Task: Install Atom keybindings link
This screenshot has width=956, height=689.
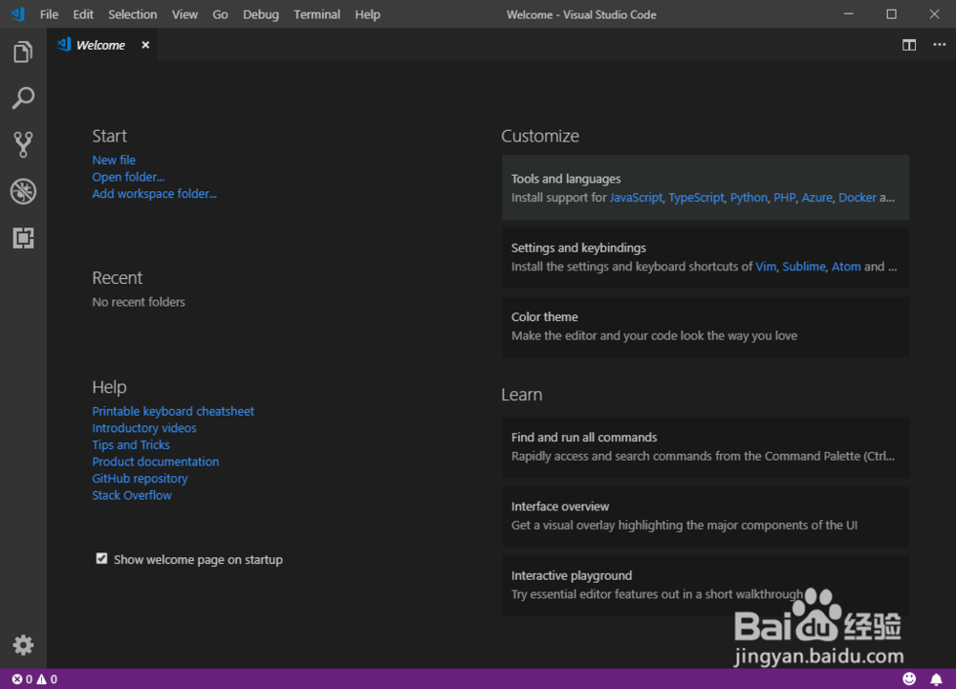Action: click(x=846, y=267)
